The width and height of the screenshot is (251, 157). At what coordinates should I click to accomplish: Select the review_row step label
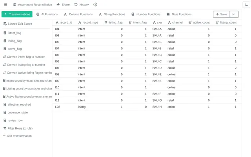click(15, 120)
